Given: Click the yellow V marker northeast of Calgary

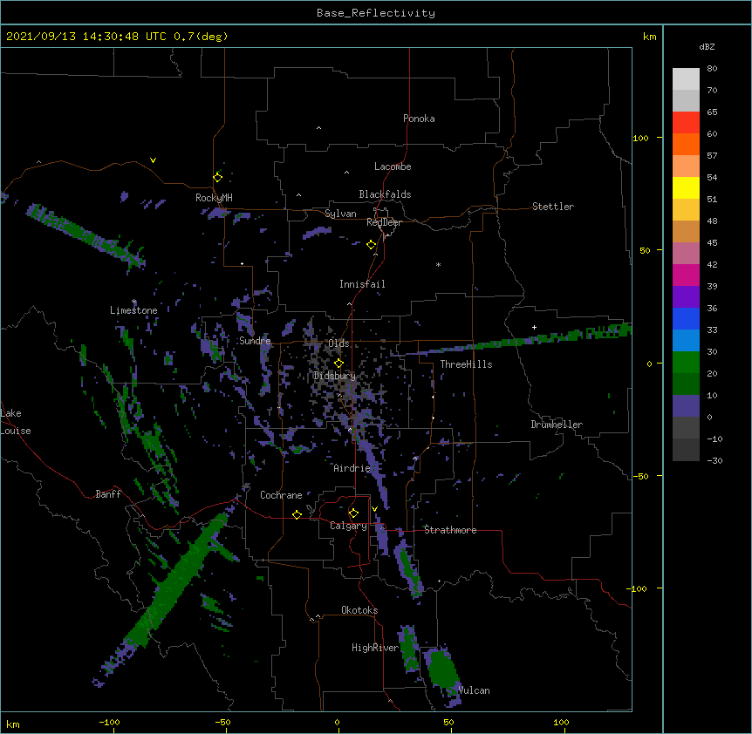Looking at the screenshot, I should (374, 509).
